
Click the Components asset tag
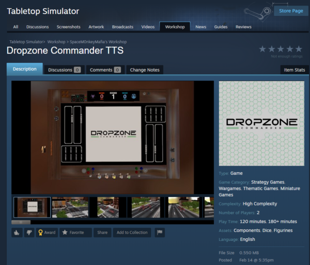pyautogui.click(x=247, y=230)
